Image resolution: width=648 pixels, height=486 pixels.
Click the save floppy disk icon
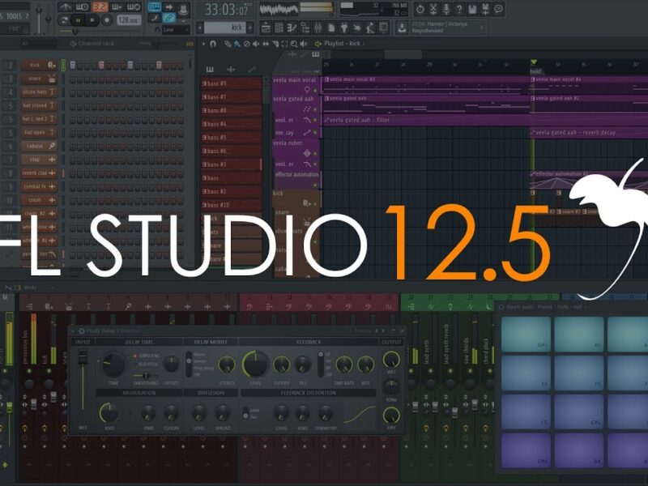point(472,9)
